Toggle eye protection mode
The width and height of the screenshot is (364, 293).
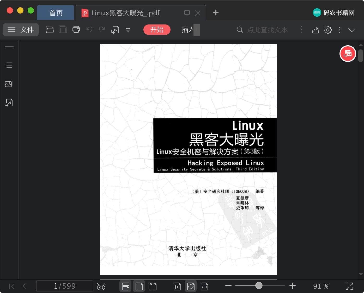101,286
